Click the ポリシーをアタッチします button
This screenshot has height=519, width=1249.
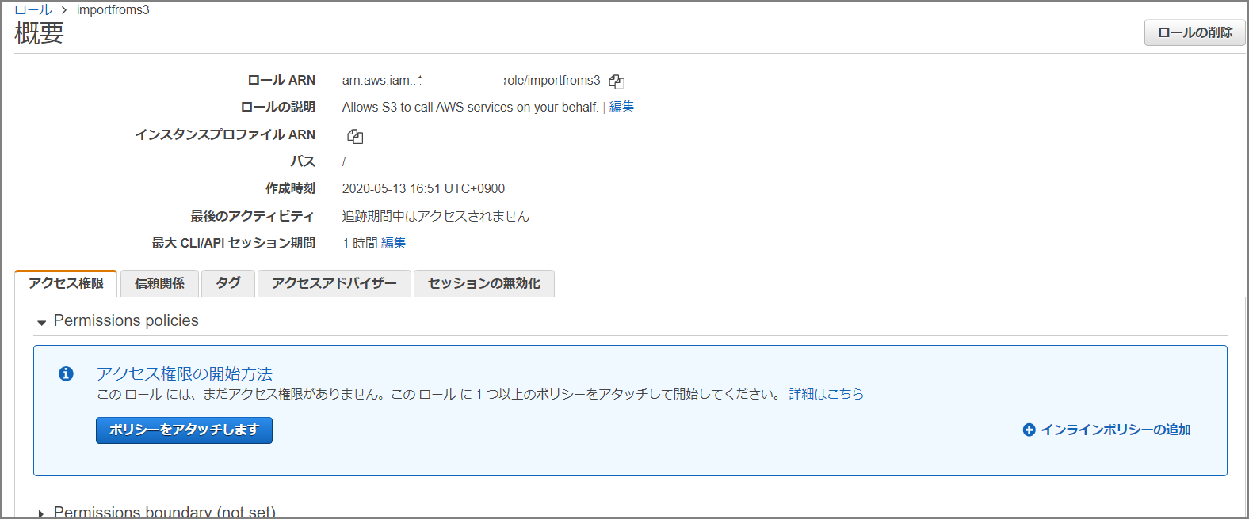[x=184, y=430]
